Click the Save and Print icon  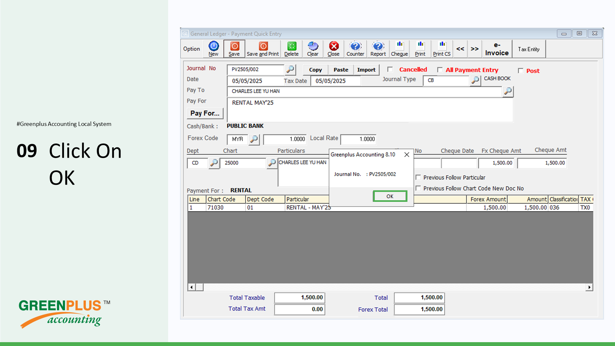263,49
